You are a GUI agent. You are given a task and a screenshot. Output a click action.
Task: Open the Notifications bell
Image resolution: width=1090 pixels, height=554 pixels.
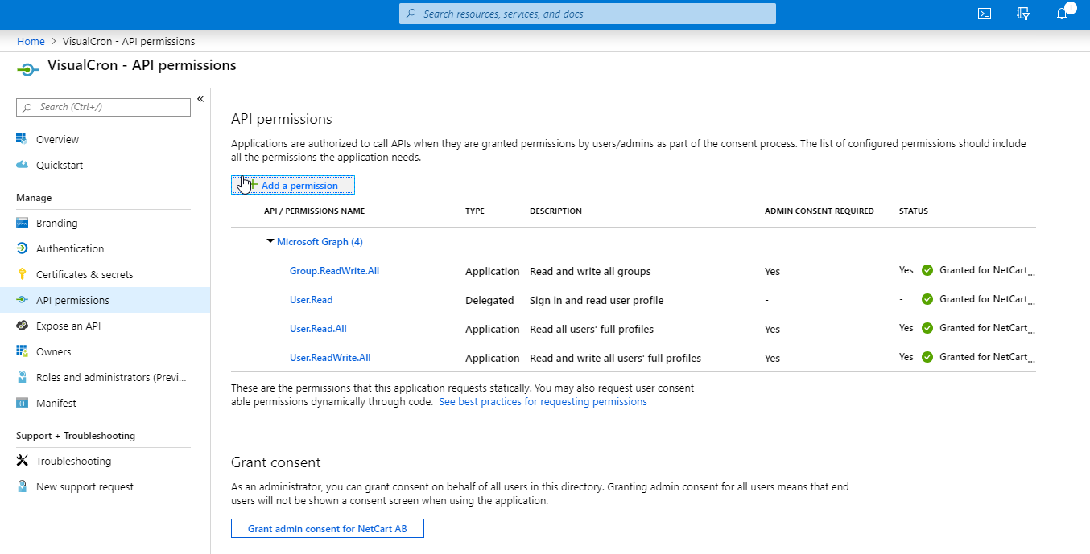pyautogui.click(x=1061, y=14)
